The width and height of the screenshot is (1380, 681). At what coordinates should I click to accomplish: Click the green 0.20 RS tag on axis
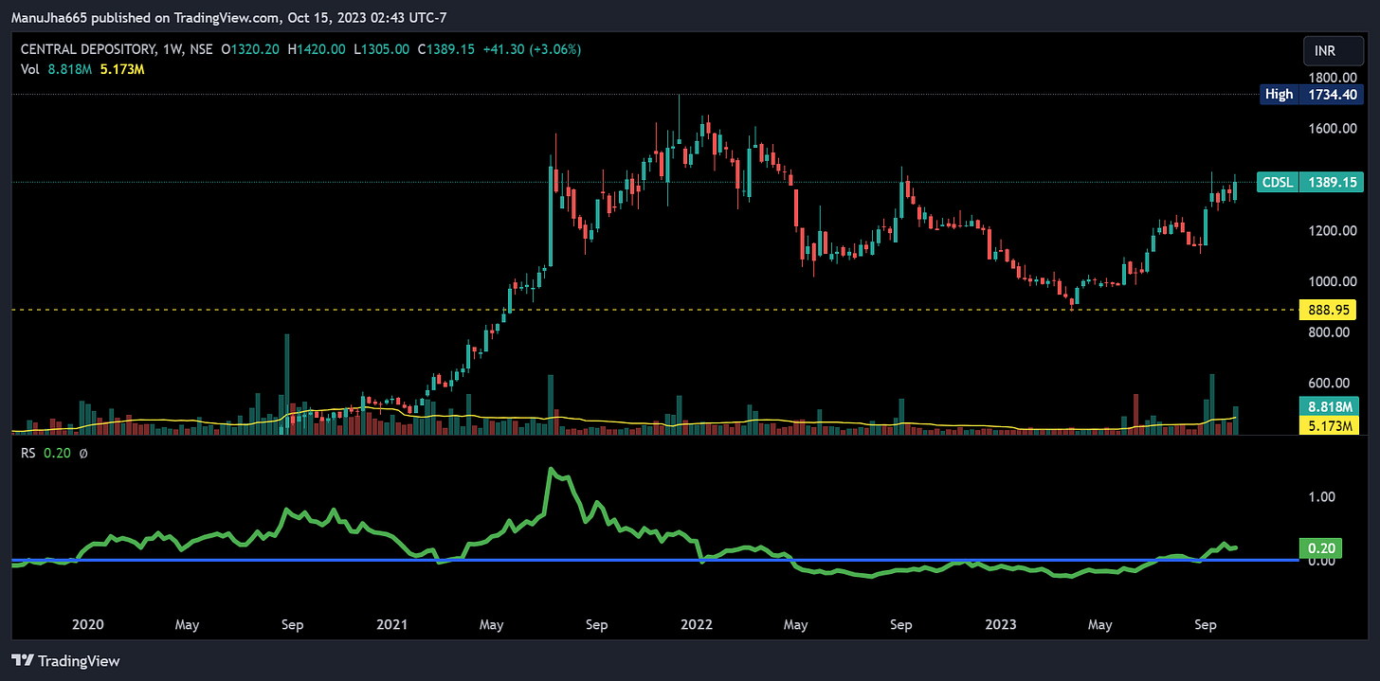tap(1318, 547)
